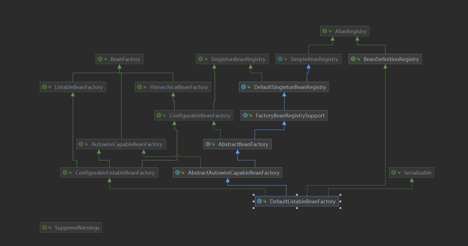The height and width of the screenshot is (246, 468).
Task: Click abstract class icon on FactoryBeanRegistrySupport
Action: click(x=245, y=115)
